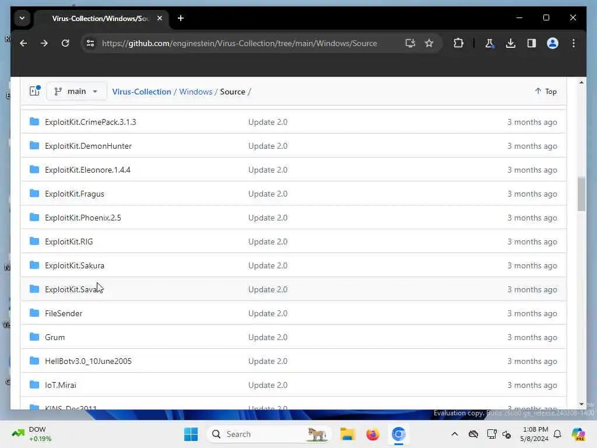Viewport: 597px width, 448px height.
Task: Close the Virus-Collection tab
Action: click(x=160, y=18)
